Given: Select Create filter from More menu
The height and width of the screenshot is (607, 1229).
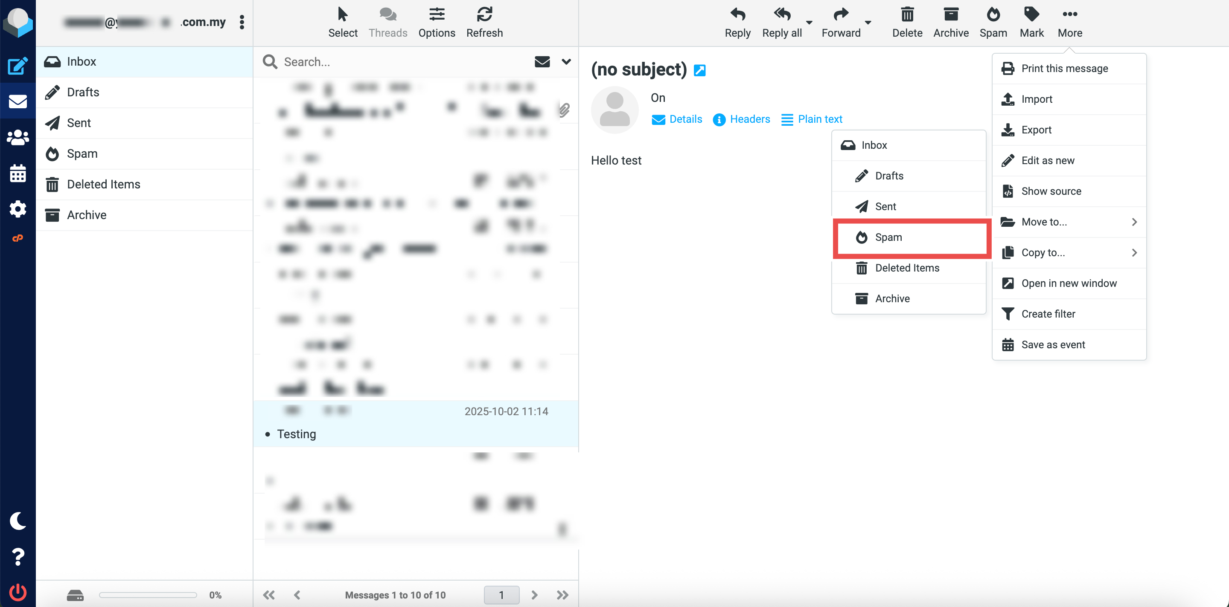Looking at the screenshot, I should tap(1048, 313).
